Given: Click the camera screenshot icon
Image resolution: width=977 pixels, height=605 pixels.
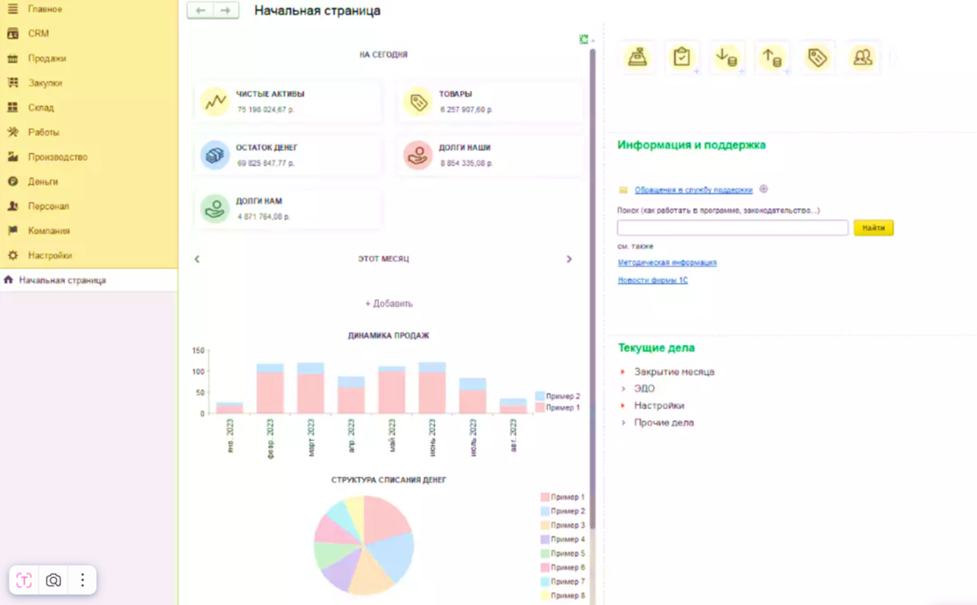Looking at the screenshot, I should tap(53, 580).
